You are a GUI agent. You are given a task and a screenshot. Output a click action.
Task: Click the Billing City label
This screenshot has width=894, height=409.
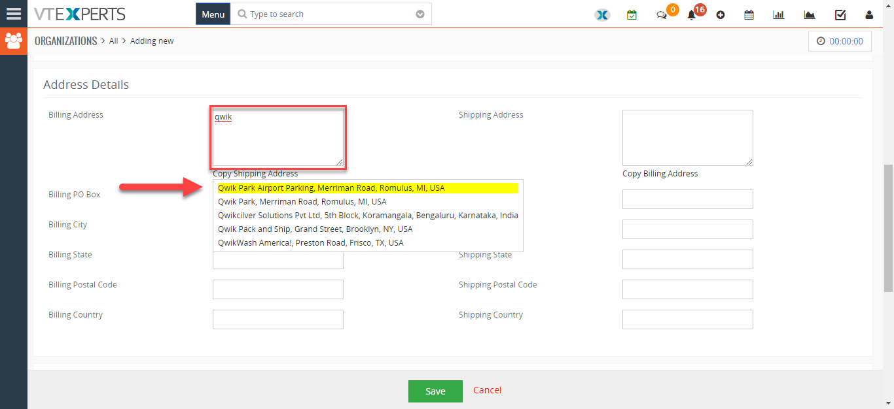pos(67,225)
